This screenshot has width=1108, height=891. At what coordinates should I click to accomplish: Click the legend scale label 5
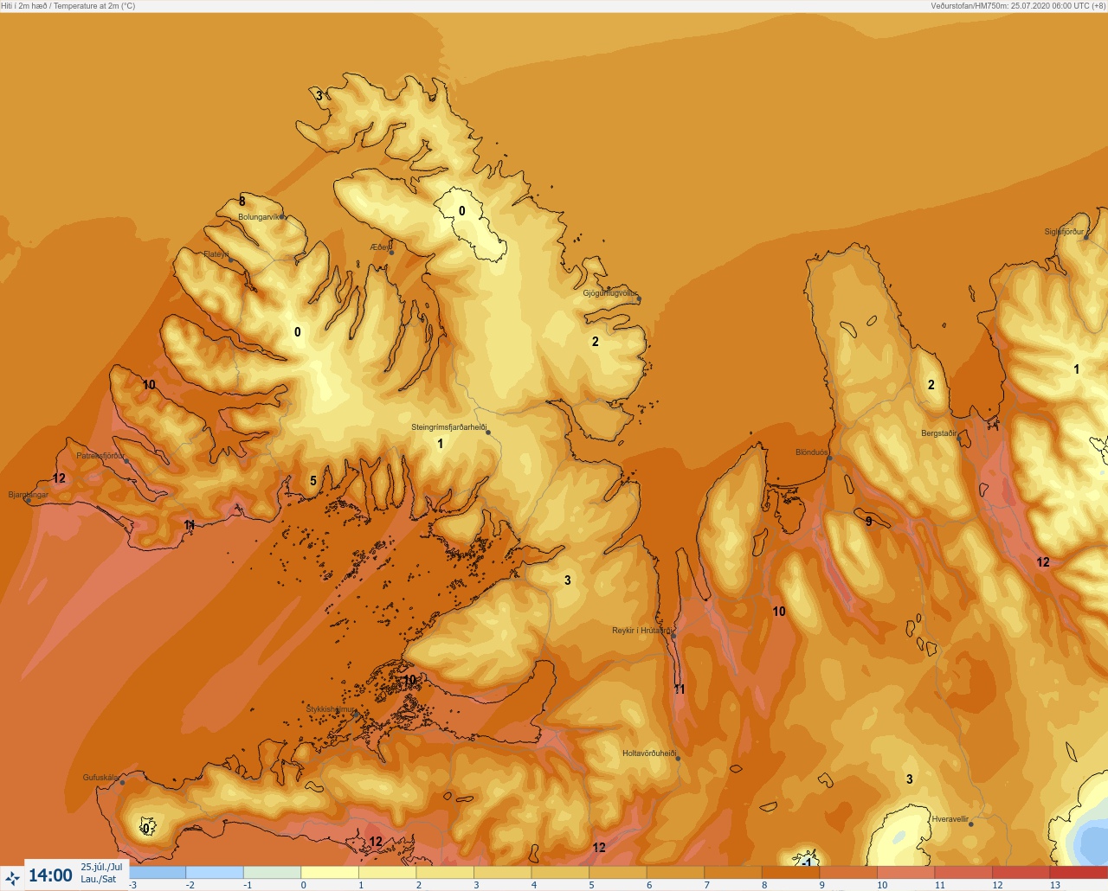[591, 885]
